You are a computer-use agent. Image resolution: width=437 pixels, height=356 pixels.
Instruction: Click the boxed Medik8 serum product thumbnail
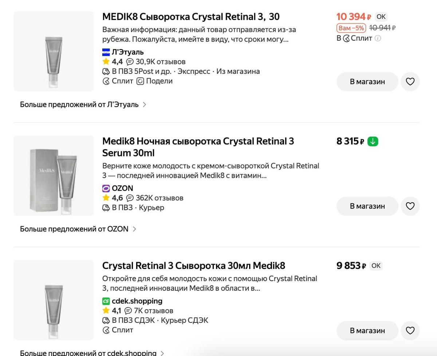point(54,176)
